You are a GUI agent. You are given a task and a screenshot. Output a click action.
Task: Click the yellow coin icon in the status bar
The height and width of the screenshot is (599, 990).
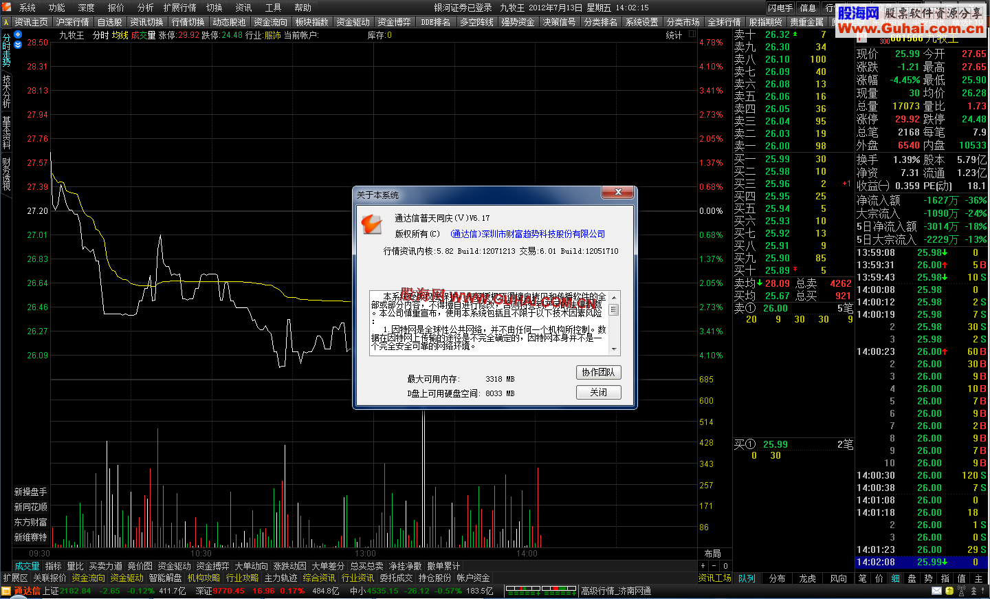pyautogui.click(x=949, y=591)
